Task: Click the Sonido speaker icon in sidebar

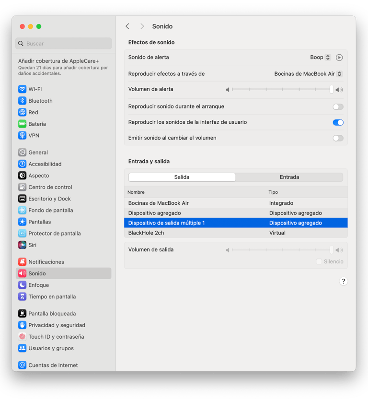Action: pos(22,273)
